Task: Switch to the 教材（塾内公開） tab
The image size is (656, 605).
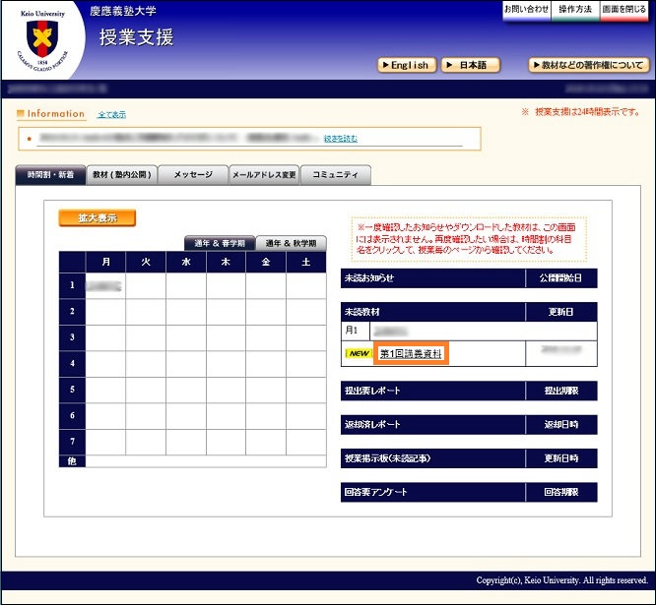Action: coord(121,175)
